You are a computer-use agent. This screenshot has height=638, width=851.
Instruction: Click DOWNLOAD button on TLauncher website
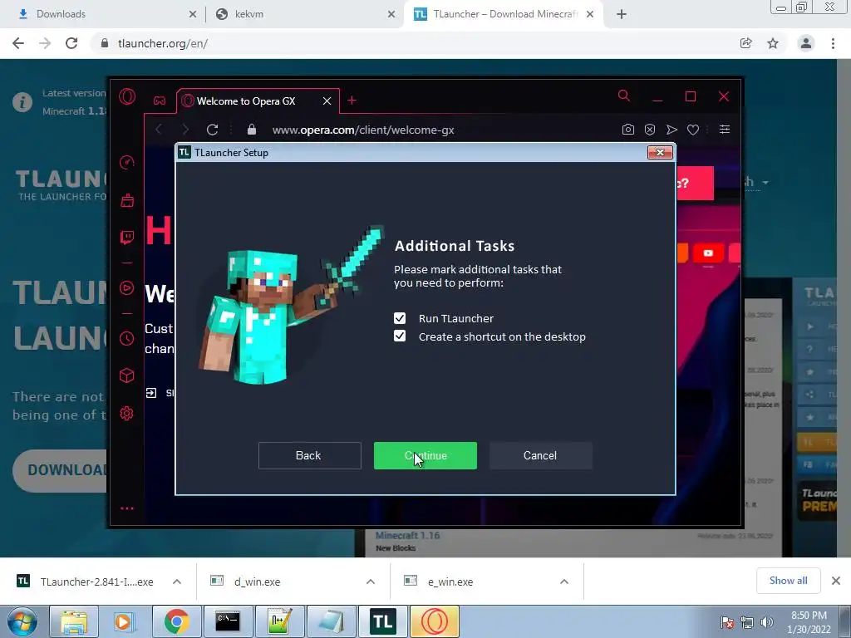coord(61,470)
